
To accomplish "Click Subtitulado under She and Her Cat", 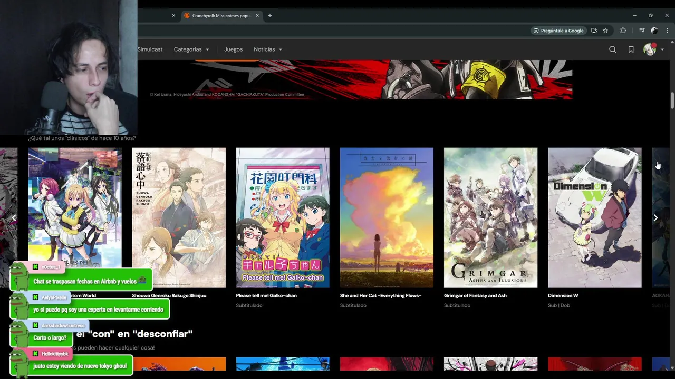I will 353,305.
